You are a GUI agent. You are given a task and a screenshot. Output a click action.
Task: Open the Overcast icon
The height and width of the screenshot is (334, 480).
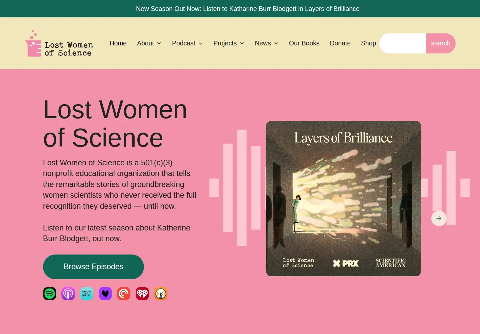[161, 294]
